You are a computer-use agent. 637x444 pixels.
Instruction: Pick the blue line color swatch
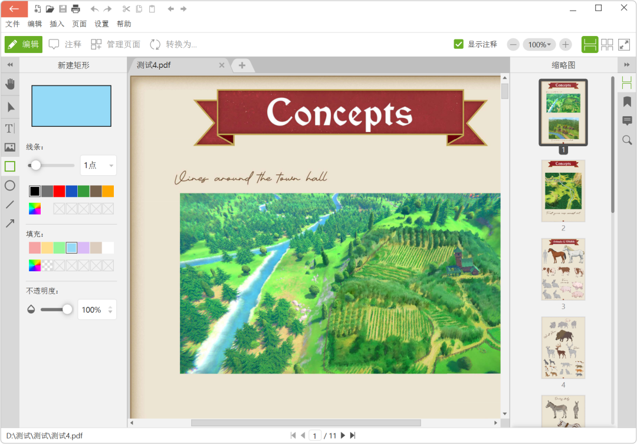[71, 191]
